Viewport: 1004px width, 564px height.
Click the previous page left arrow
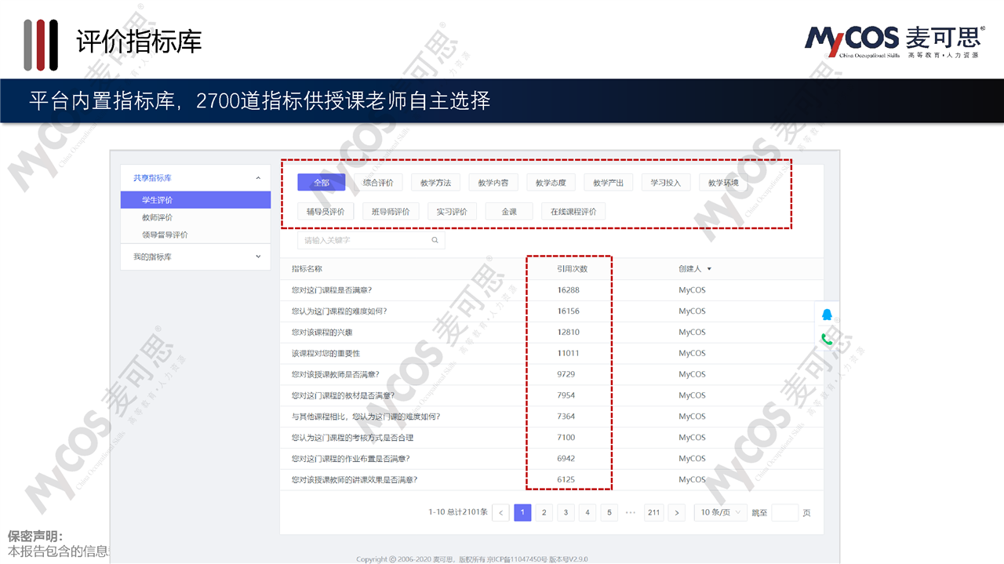point(501,513)
